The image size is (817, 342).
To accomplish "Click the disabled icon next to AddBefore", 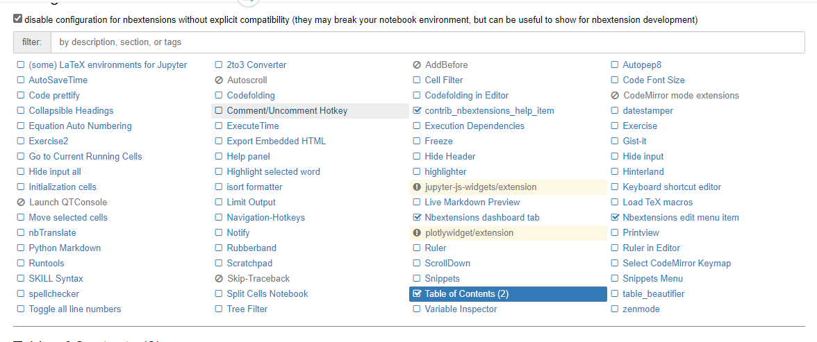I will [x=417, y=65].
